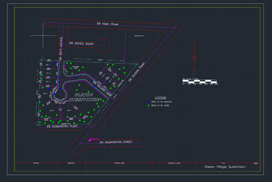Viewport: 272px width, 182px height.
Task: Select the SW Davies Court cul-de-sac circle
Action: pos(103,45)
